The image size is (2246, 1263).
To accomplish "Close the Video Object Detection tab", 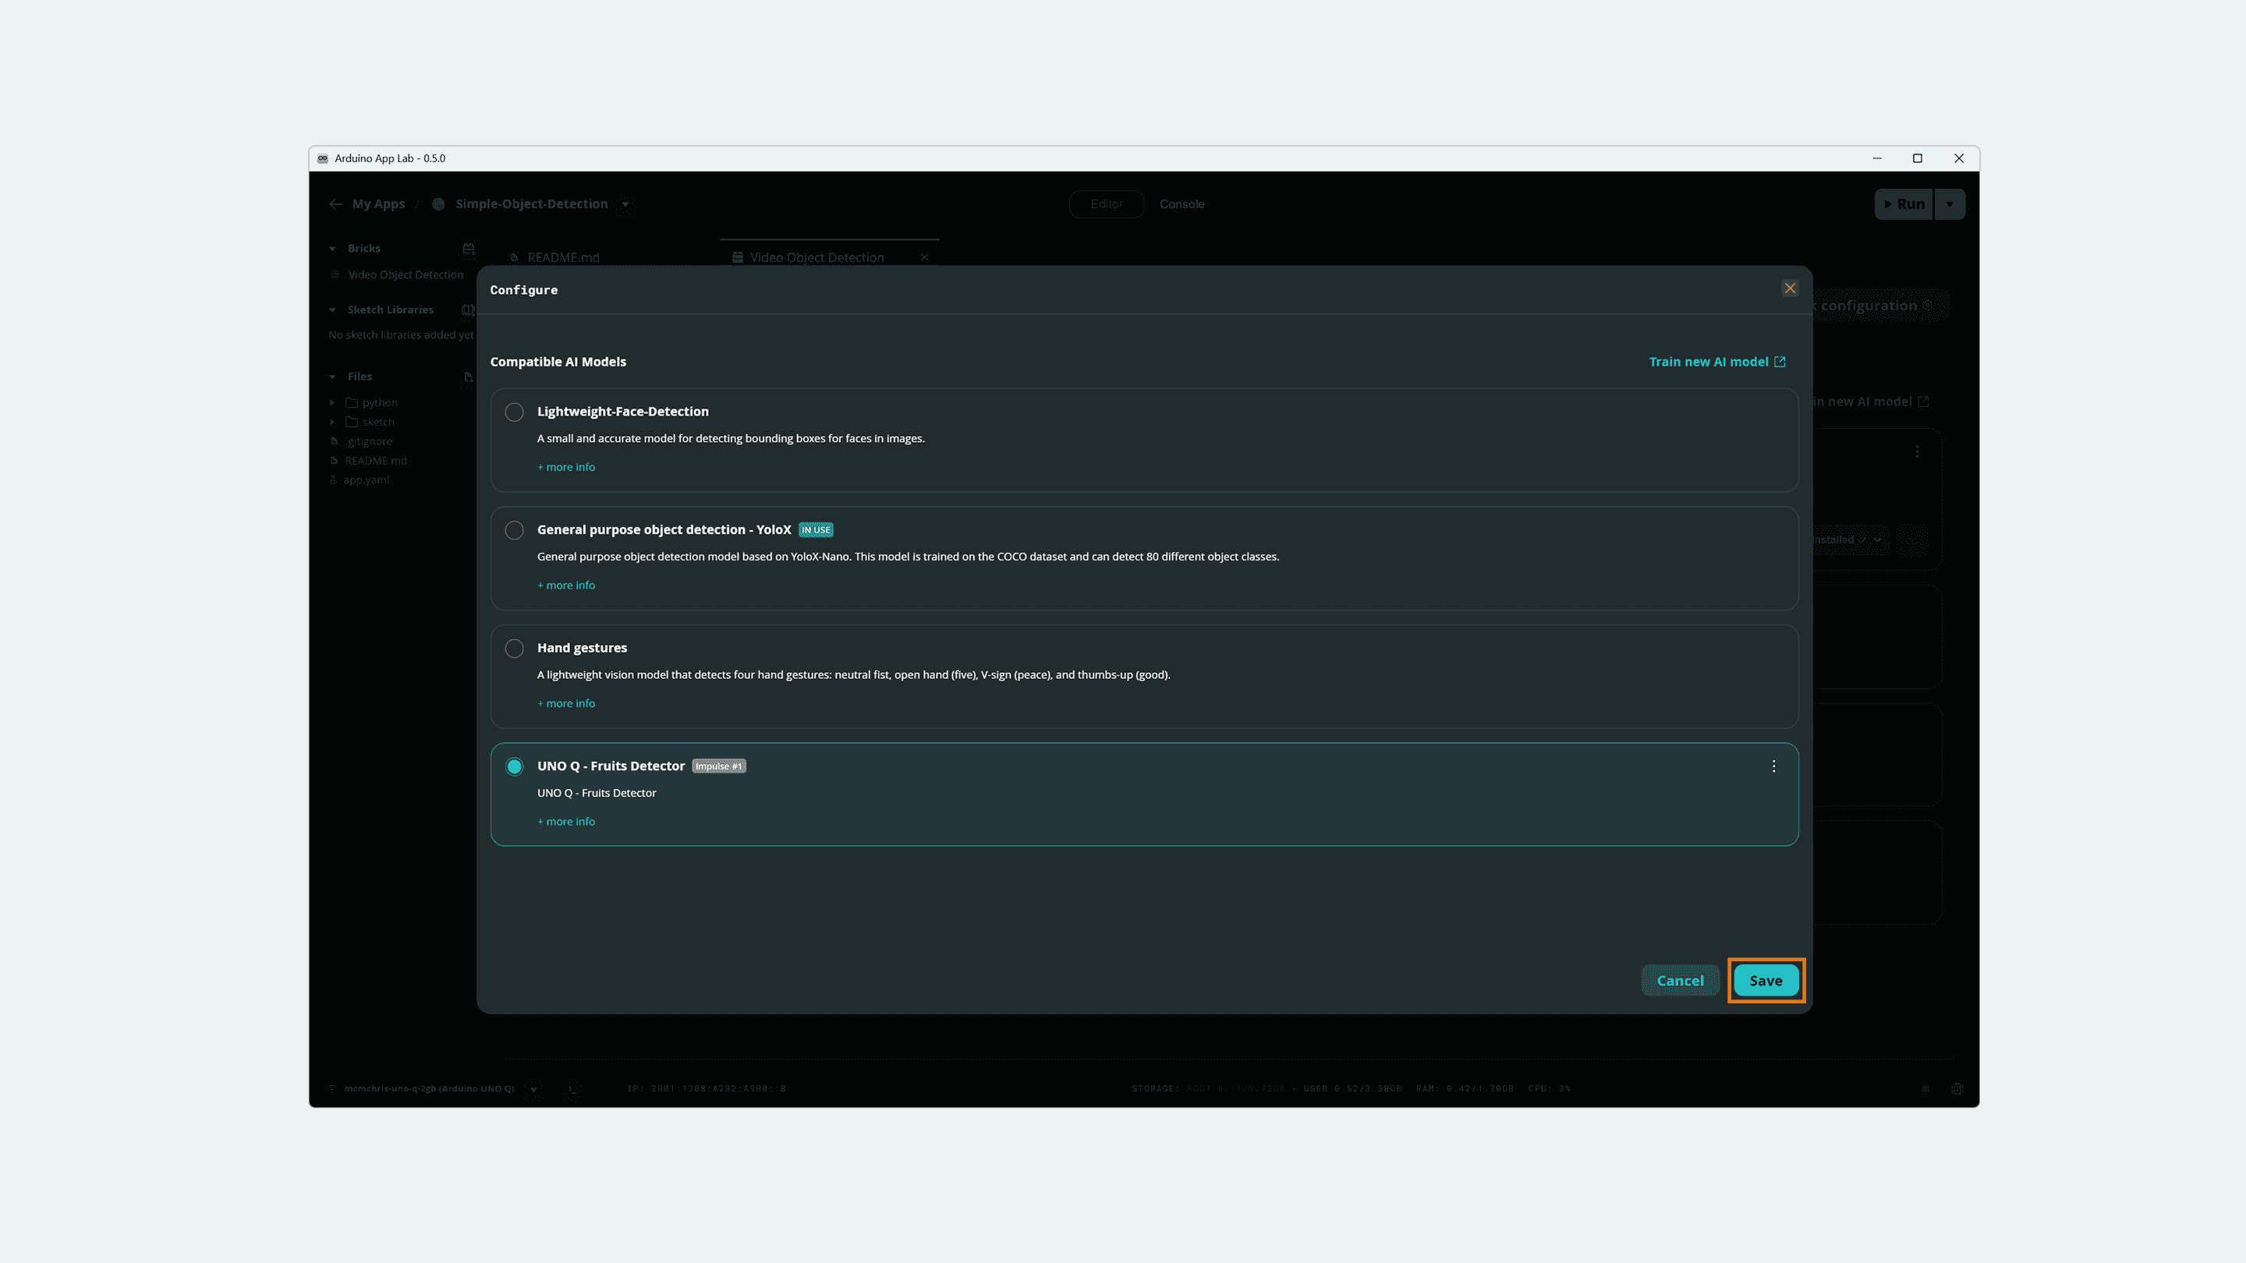I will point(924,257).
